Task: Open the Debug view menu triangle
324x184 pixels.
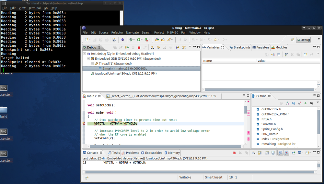Action: 190,47
